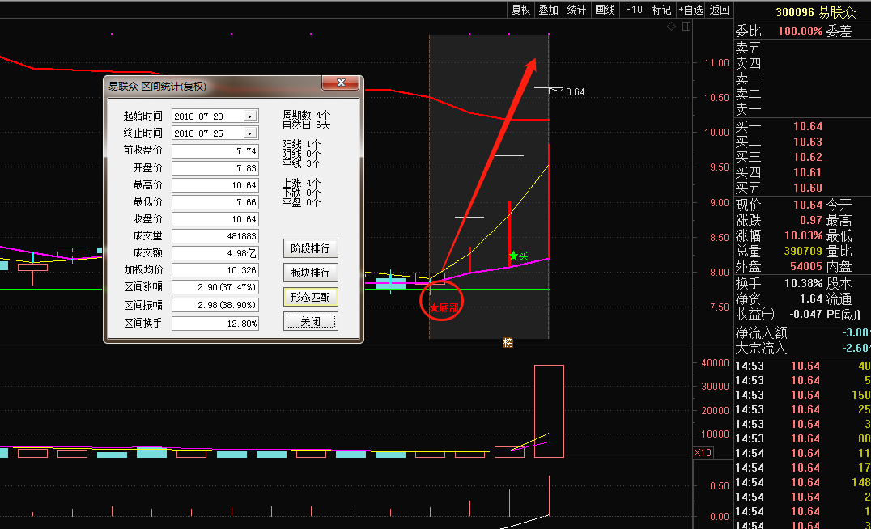Open the 复权 adjustment menu
This screenshot has width=871, height=529.
click(x=520, y=10)
